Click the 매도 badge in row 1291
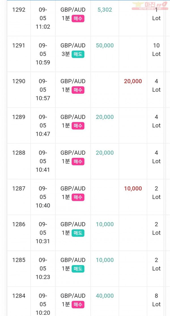The width and height of the screenshot is (170, 316). tap(78, 54)
